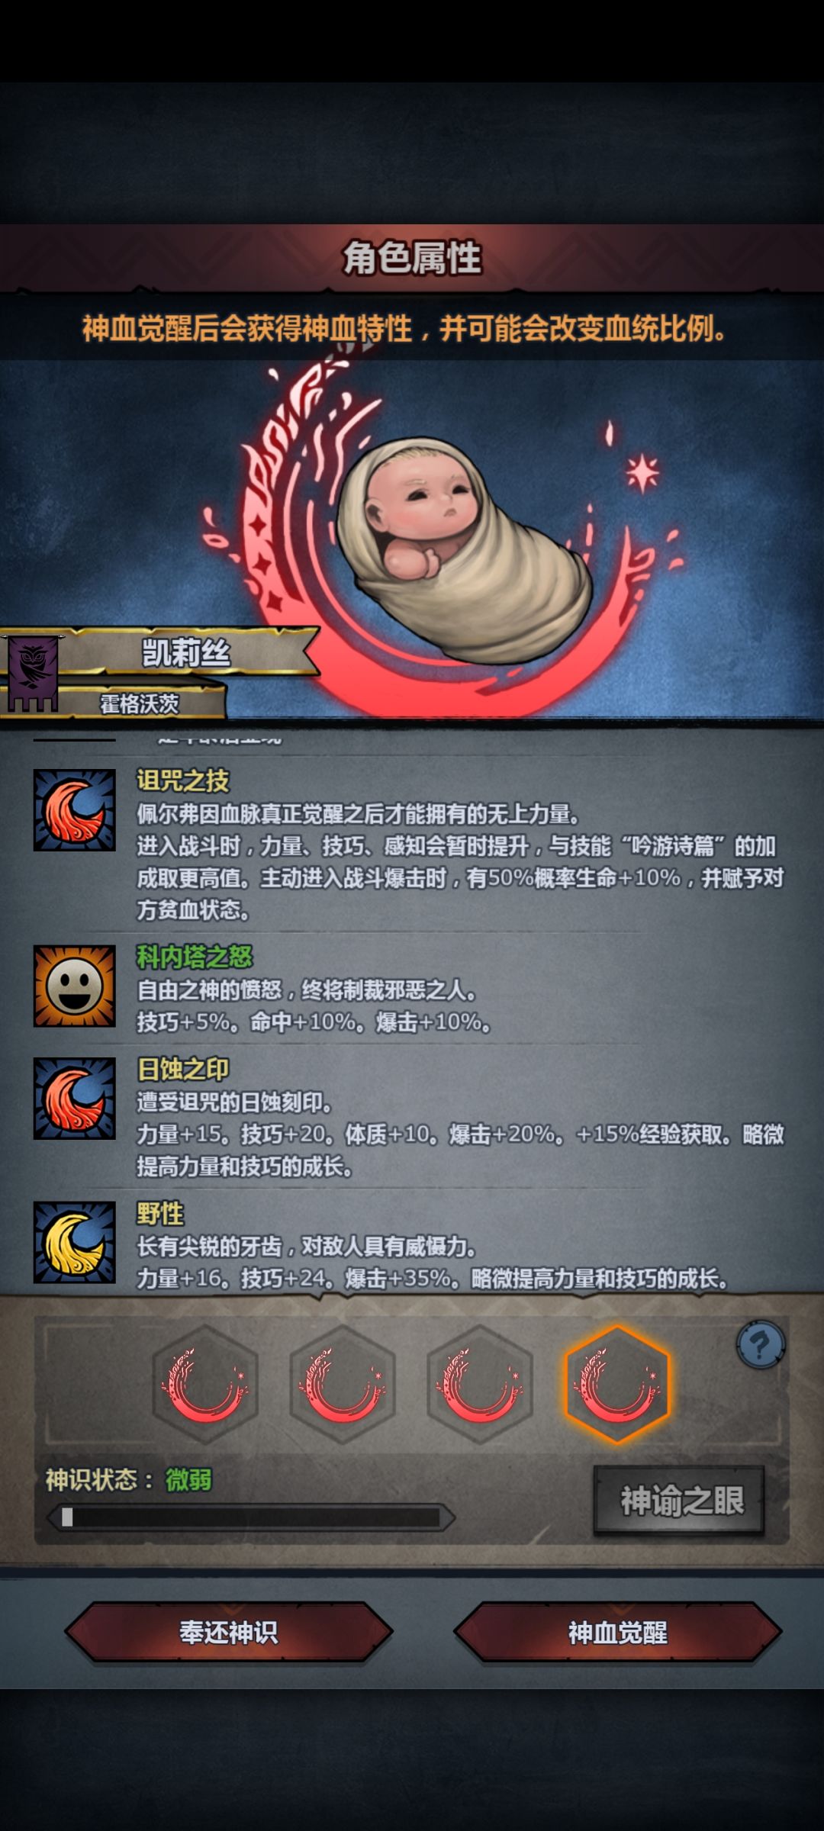Image resolution: width=824 pixels, height=1831 pixels.
Task: Tap the 科内塔之怒 smiley face icon
Action: tap(75, 986)
